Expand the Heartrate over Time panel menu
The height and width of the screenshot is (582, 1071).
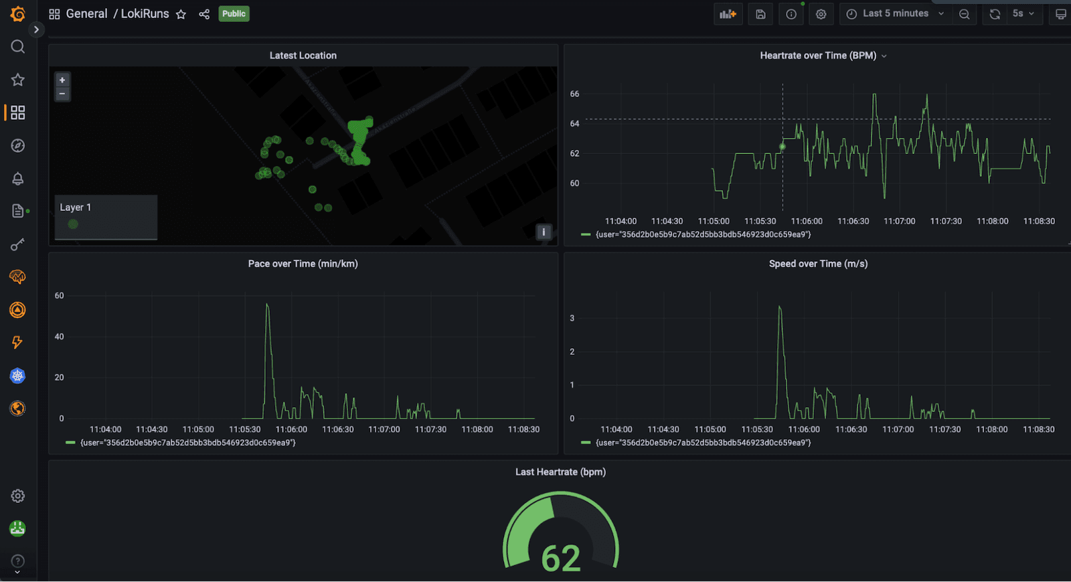click(884, 56)
